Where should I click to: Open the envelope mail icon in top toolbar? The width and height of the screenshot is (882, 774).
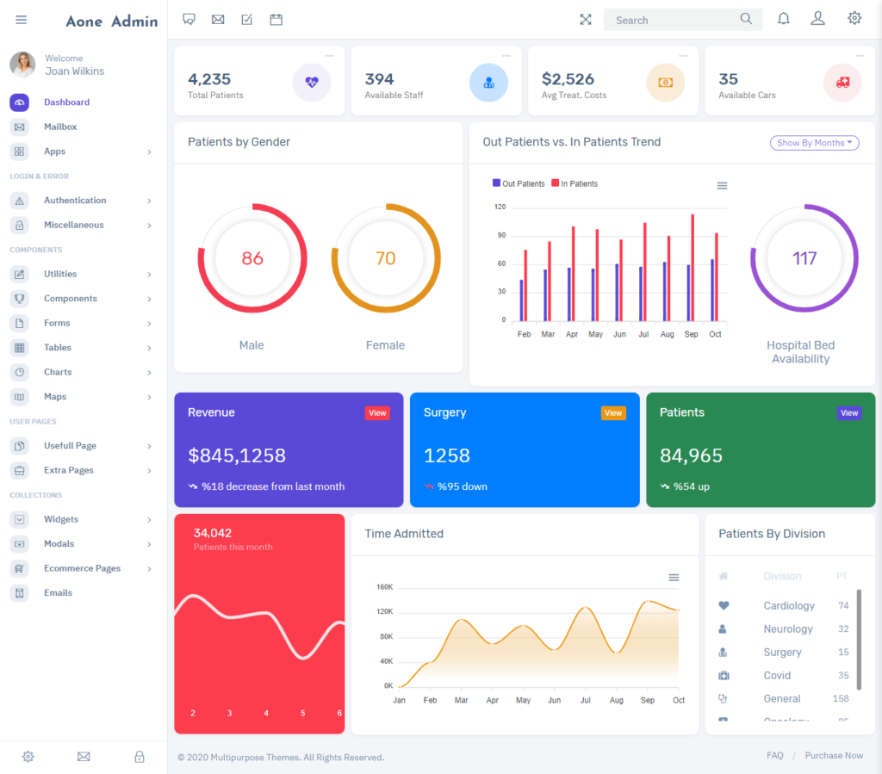coord(218,18)
